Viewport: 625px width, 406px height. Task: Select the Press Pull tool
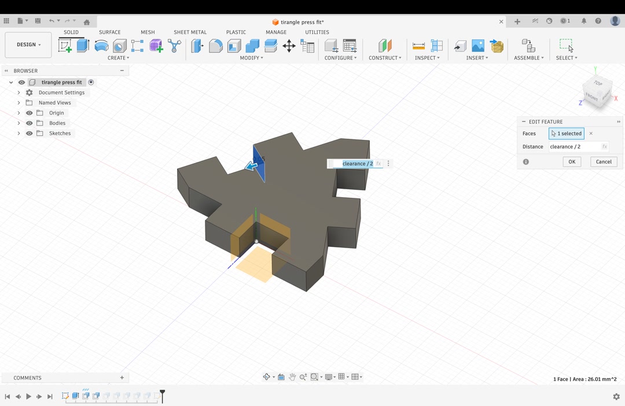197,46
